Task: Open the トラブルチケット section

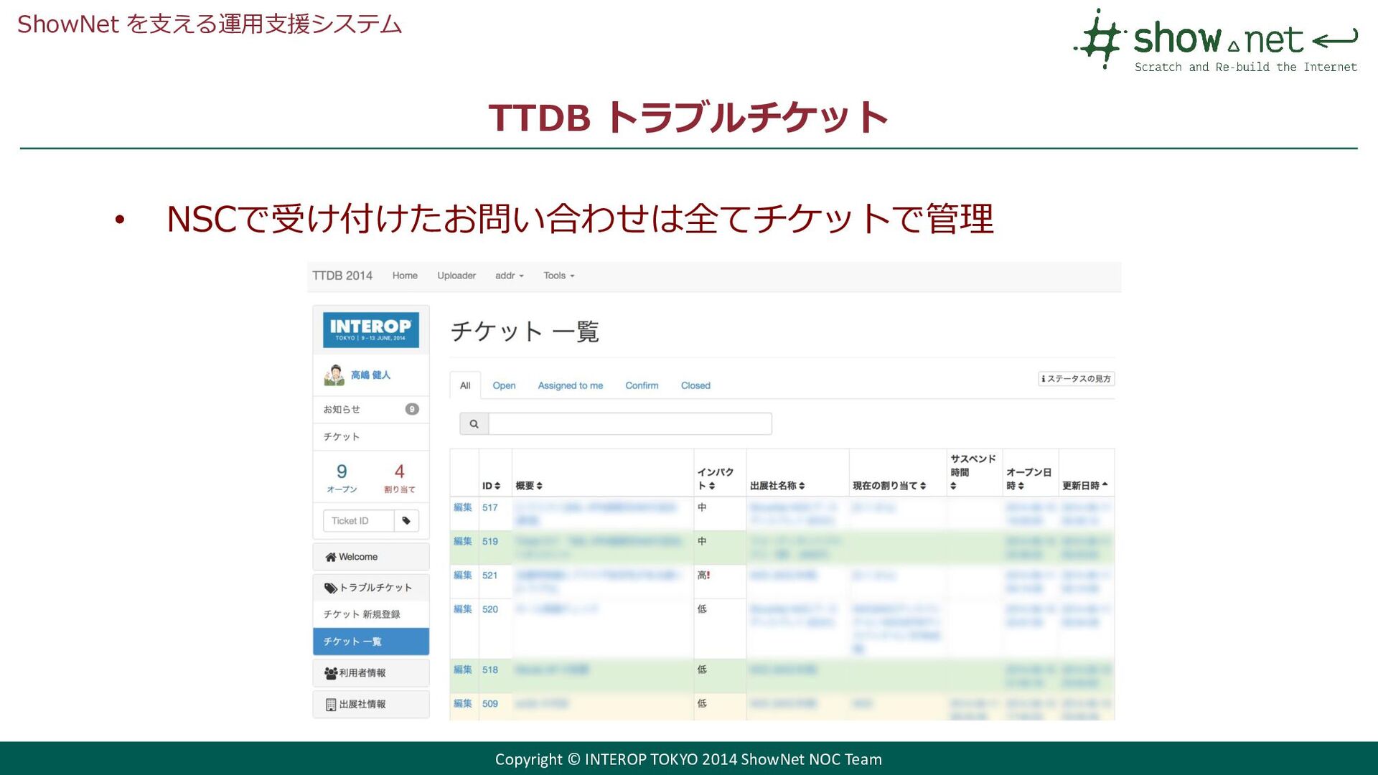Action: click(x=371, y=588)
